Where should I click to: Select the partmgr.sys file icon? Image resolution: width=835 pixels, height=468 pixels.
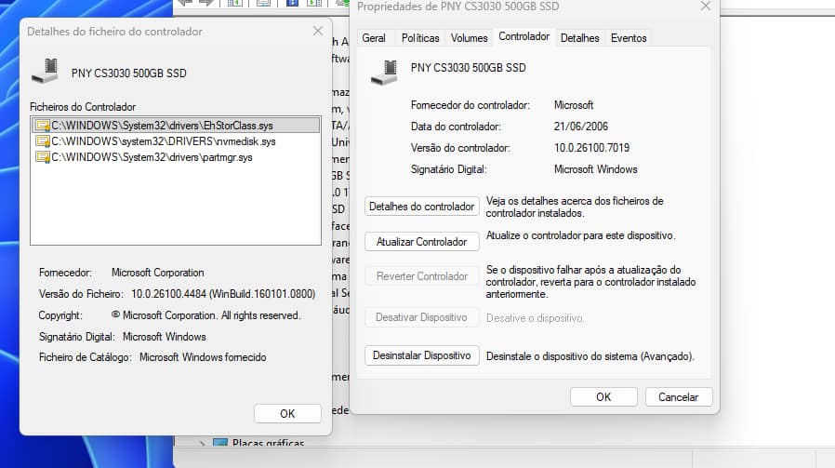pos(42,157)
